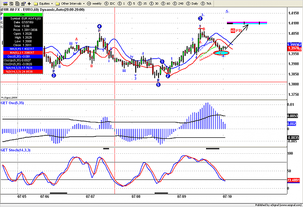
Task: Set the chart interval to 240 minutes
Action: [178, 3]
